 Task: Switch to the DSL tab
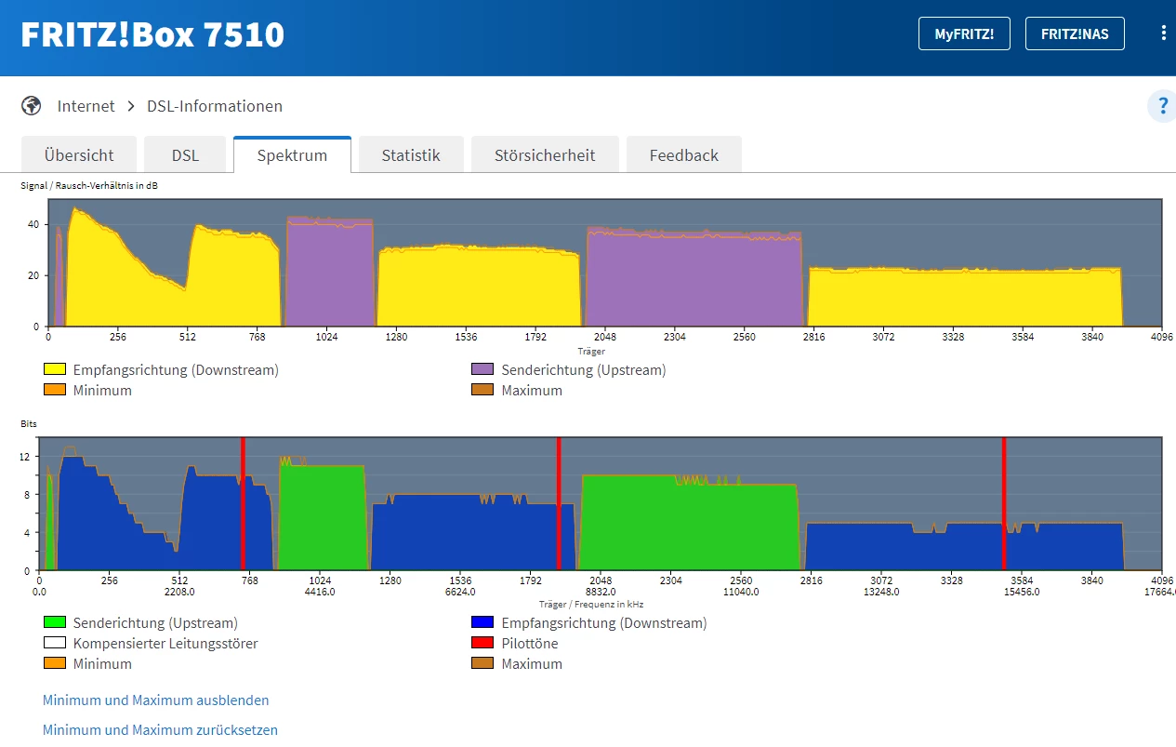185,155
